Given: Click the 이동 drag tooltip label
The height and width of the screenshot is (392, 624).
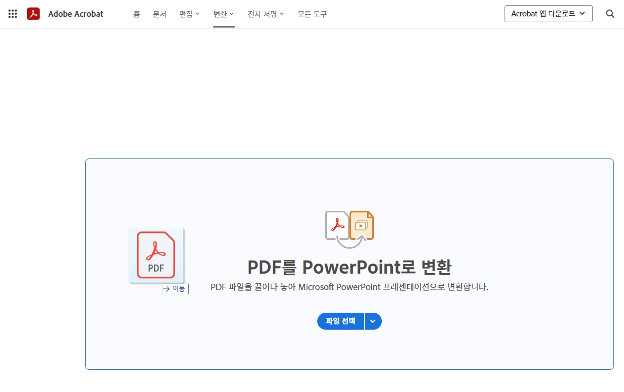Looking at the screenshot, I should point(175,288).
